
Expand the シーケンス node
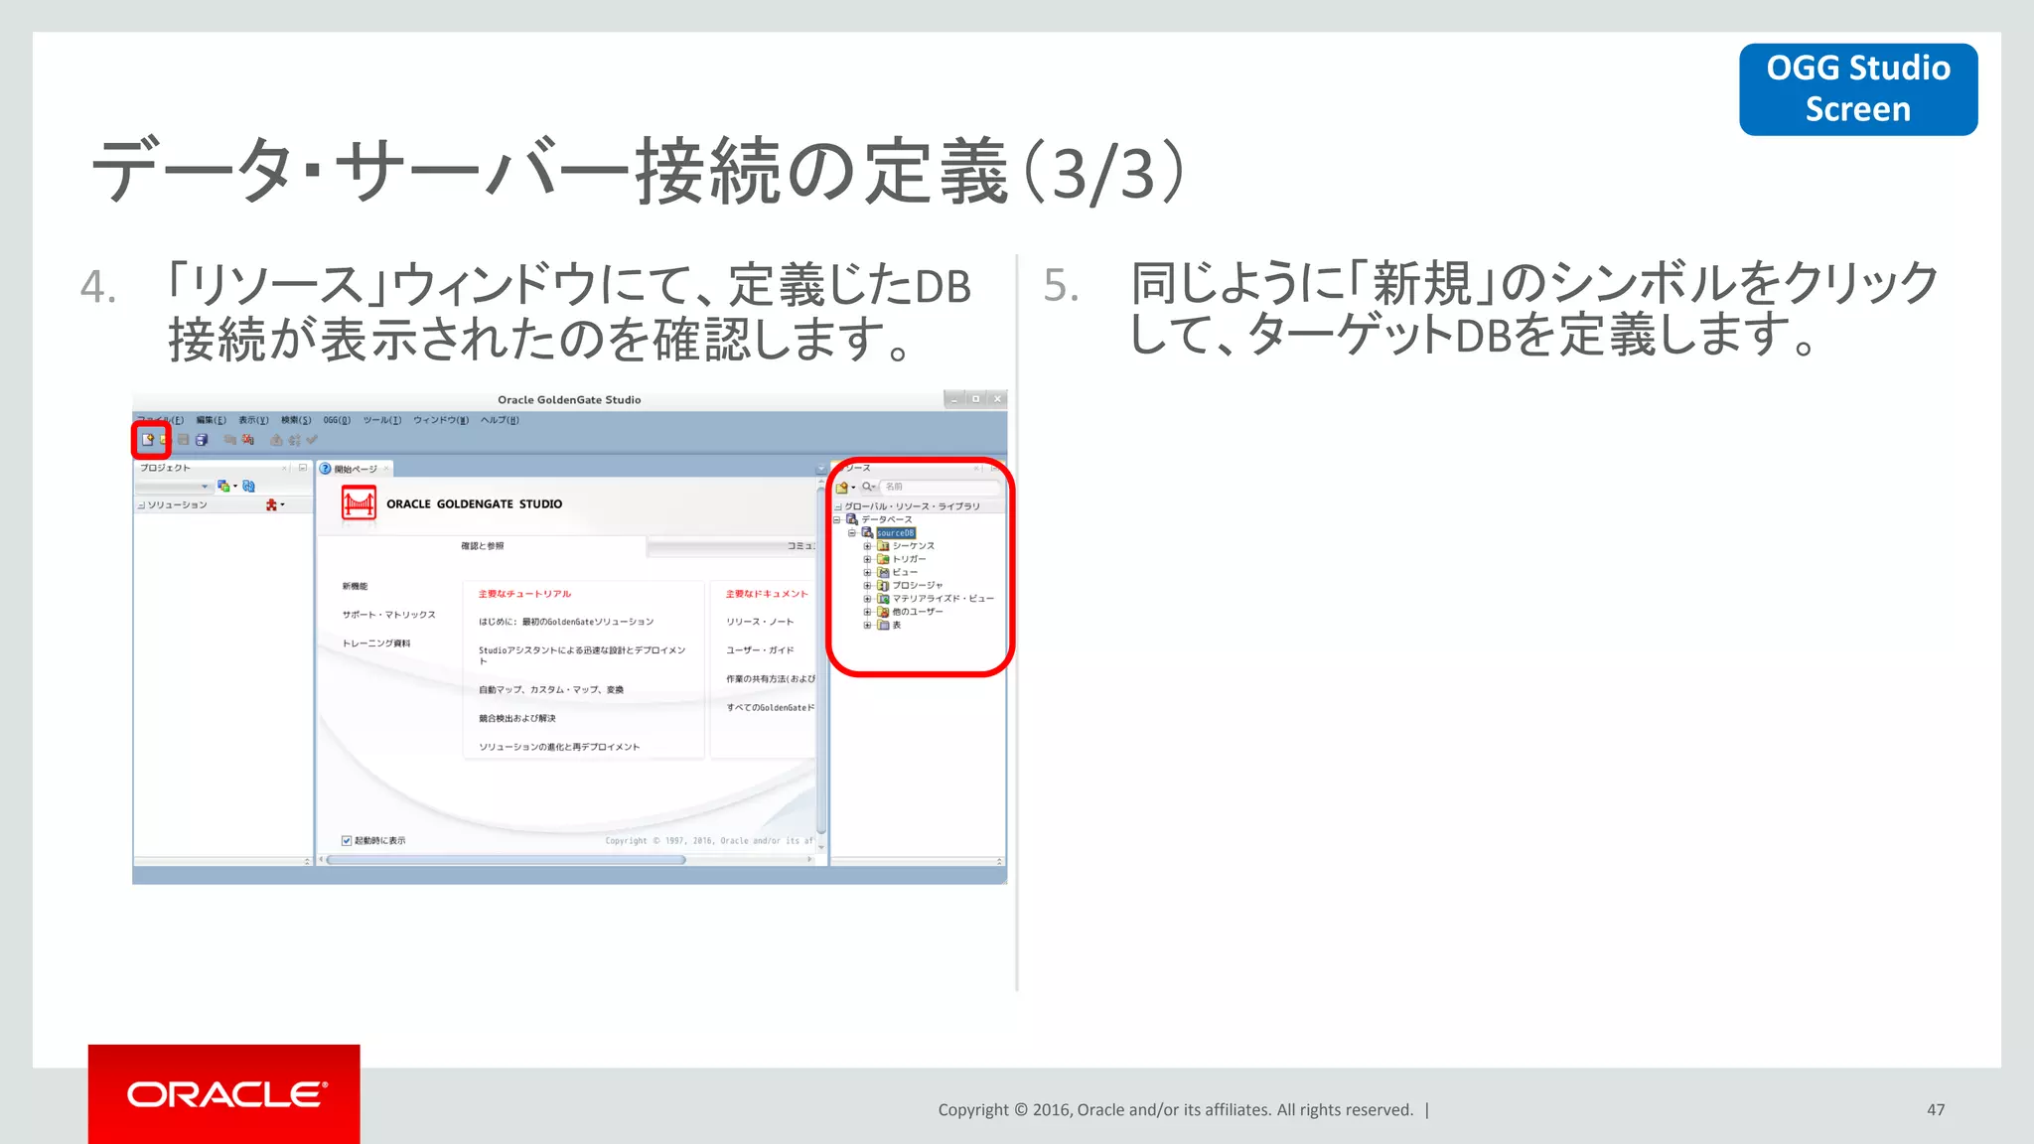pyautogui.click(x=867, y=546)
